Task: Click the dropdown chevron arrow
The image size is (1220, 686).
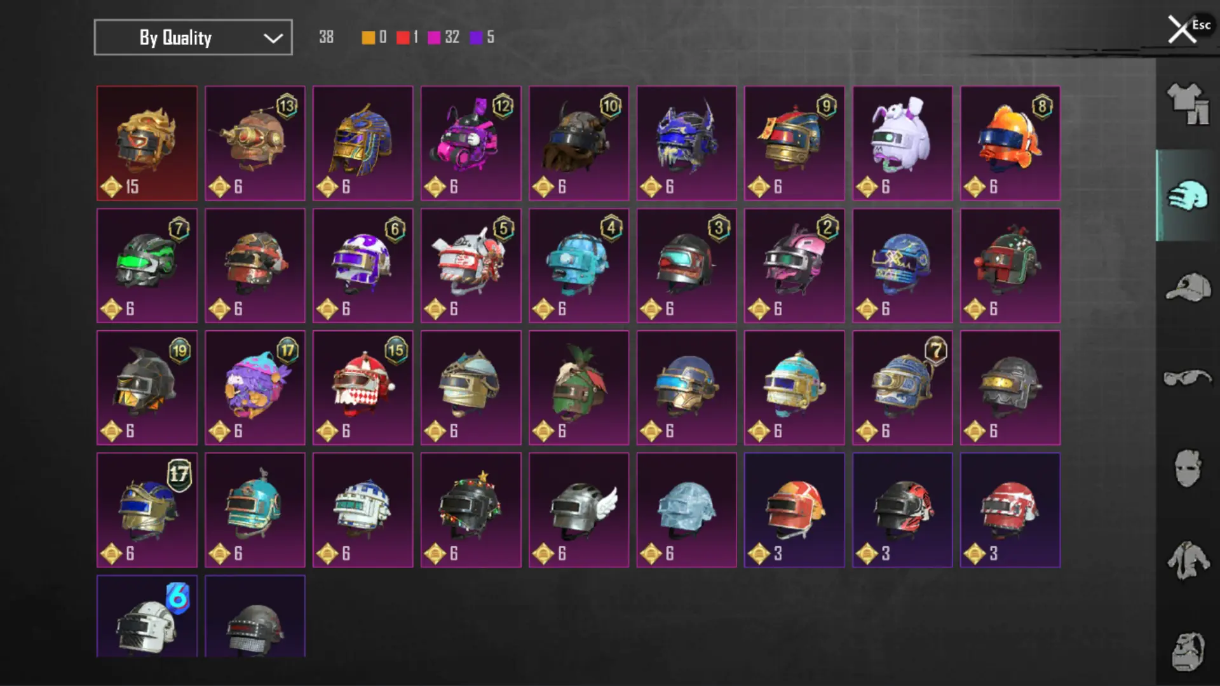Action: point(273,38)
